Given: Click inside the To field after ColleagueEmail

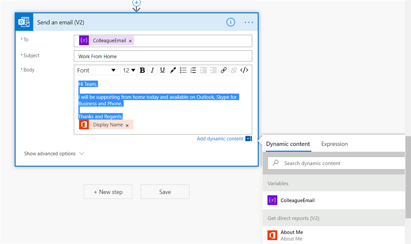Looking at the screenshot, I should (x=193, y=41).
